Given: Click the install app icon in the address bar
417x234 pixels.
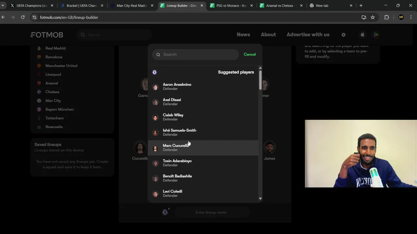Looking at the screenshot, I should (x=364, y=17).
